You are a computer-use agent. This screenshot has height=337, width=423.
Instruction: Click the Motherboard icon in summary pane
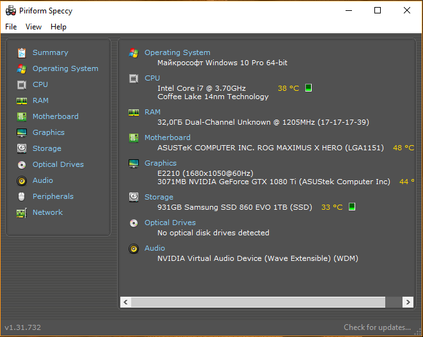(134, 137)
